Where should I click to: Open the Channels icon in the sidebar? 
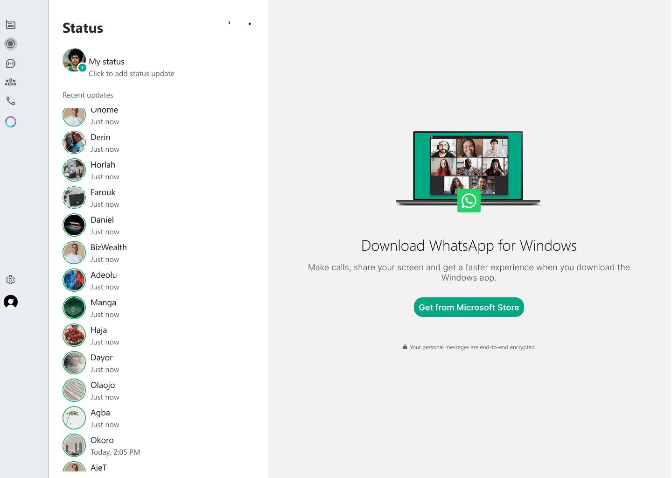point(11,63)
